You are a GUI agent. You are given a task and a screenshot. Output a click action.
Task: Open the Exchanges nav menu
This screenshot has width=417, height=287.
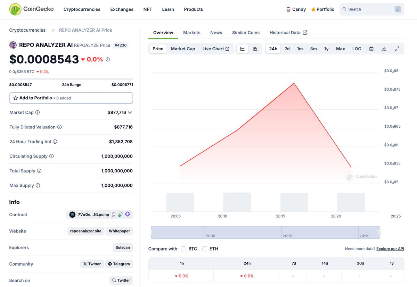tap(122, 9)
